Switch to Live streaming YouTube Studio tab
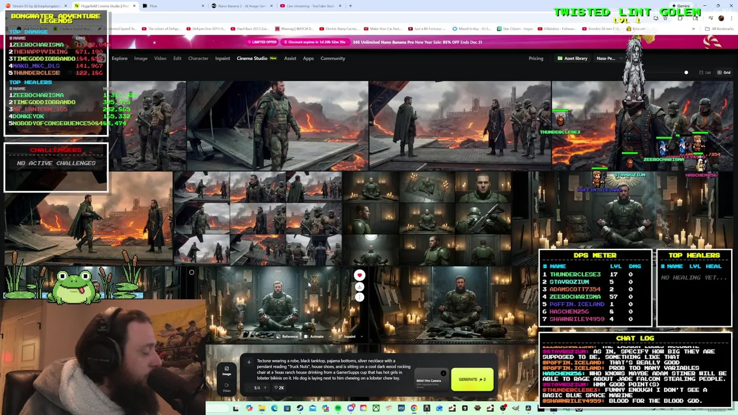Image resolution: width=738 pixels, height=415 pixels. click(310, 6)
